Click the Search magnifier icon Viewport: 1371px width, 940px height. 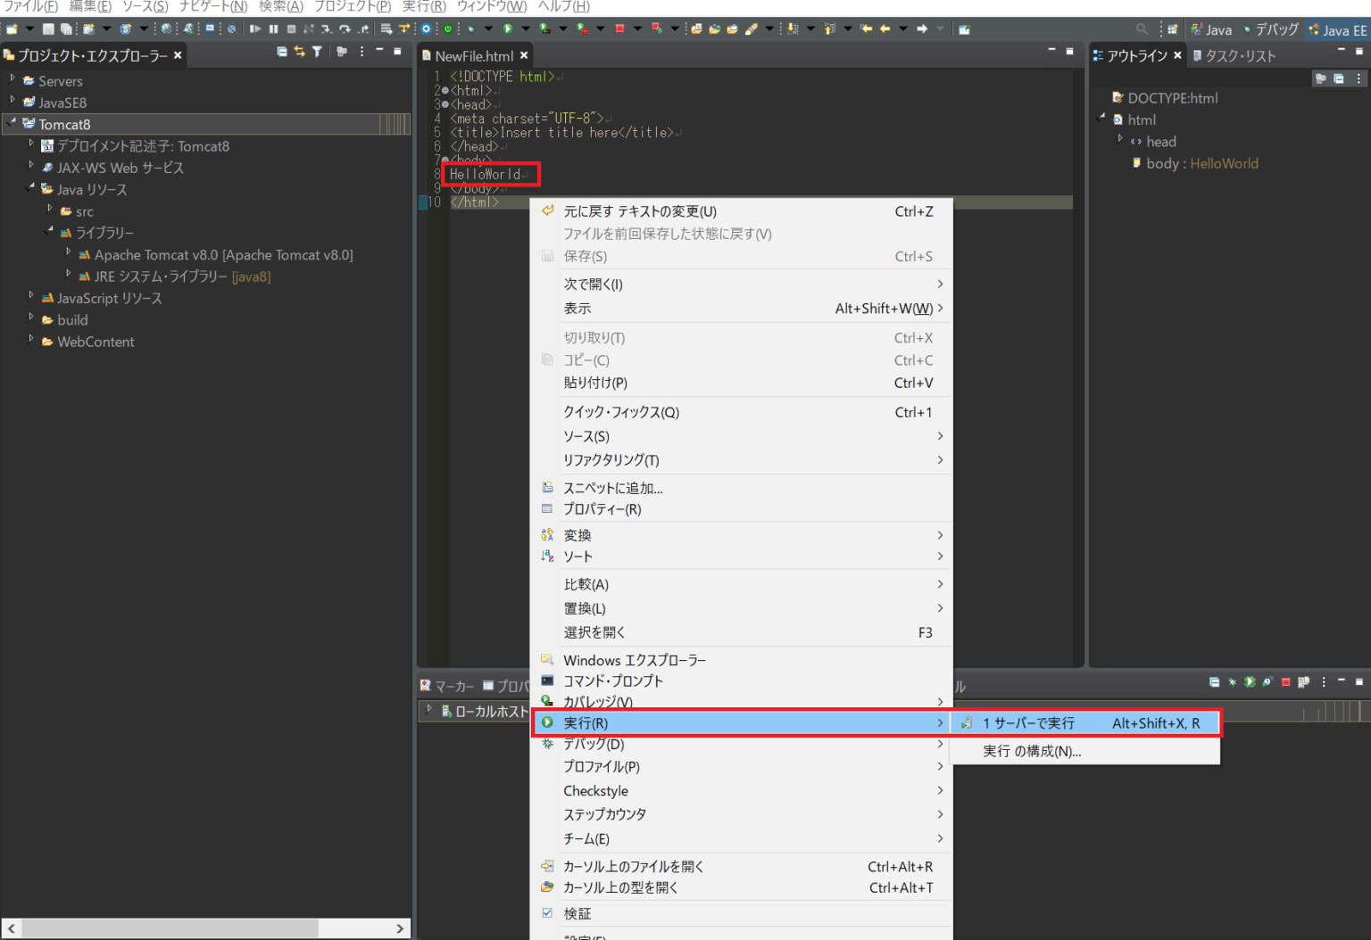click(x=1142, y=29)
